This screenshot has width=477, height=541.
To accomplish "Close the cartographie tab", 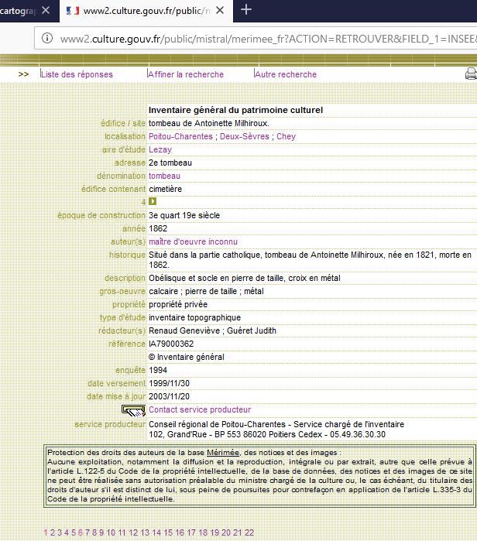I will [46, 10].
